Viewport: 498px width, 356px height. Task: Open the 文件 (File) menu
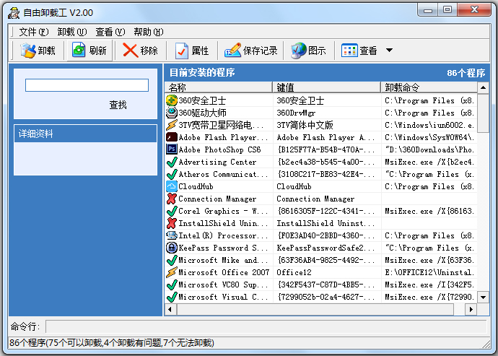pyautogui.click(x=33, y=32)
